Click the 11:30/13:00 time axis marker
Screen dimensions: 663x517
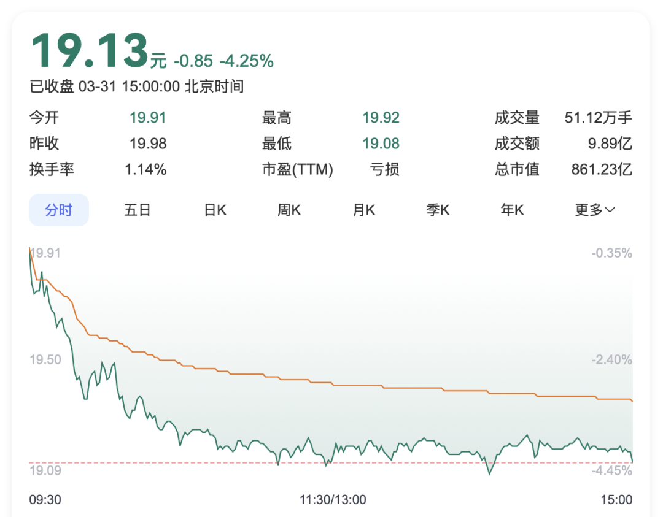333,500
